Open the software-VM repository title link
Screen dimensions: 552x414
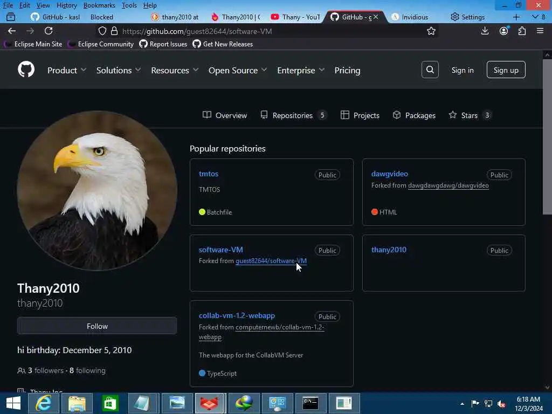pos(220,250)
